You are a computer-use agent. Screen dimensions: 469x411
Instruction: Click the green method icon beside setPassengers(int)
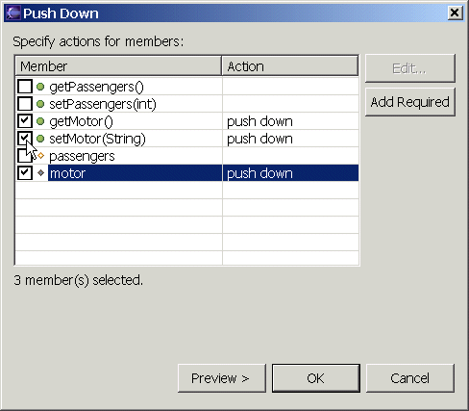[x=40, y=104]
